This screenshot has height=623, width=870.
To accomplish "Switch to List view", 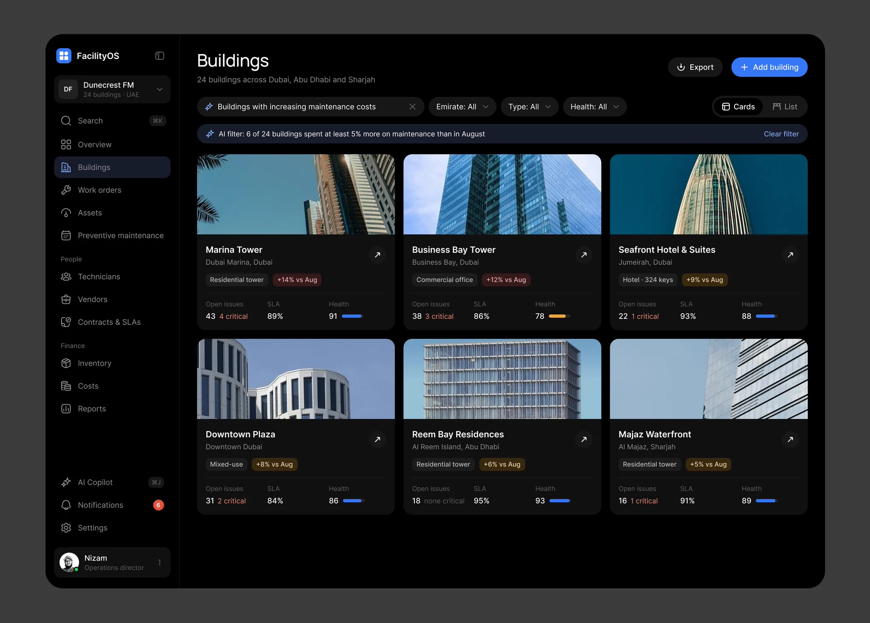I will pos(785,107).
